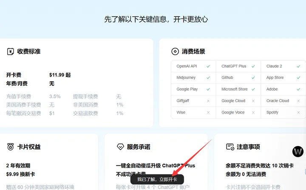Viewport: 306px width, 190px height.
Task: Click the X mark next to Google Cloud
Action: point(253,101)
